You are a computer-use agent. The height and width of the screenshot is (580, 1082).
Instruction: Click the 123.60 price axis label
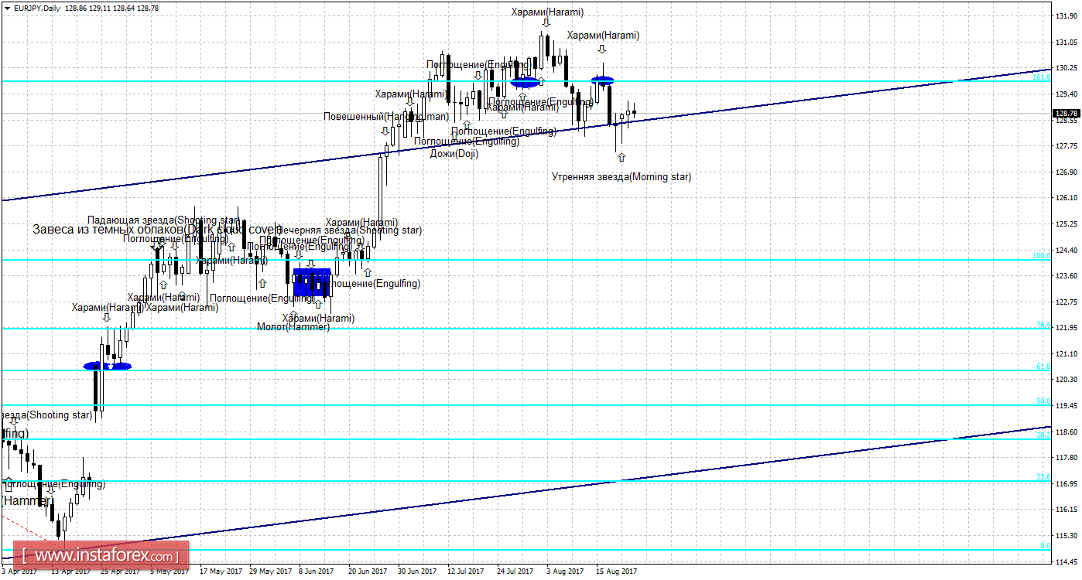click(1067, 275)
